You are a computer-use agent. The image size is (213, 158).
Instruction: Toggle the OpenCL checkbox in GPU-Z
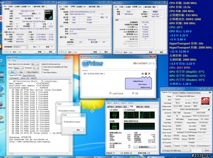click(x=174, y=146)
